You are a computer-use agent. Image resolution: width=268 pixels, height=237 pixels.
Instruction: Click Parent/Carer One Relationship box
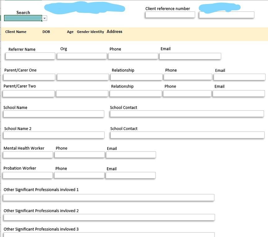[x=136, y=77]
